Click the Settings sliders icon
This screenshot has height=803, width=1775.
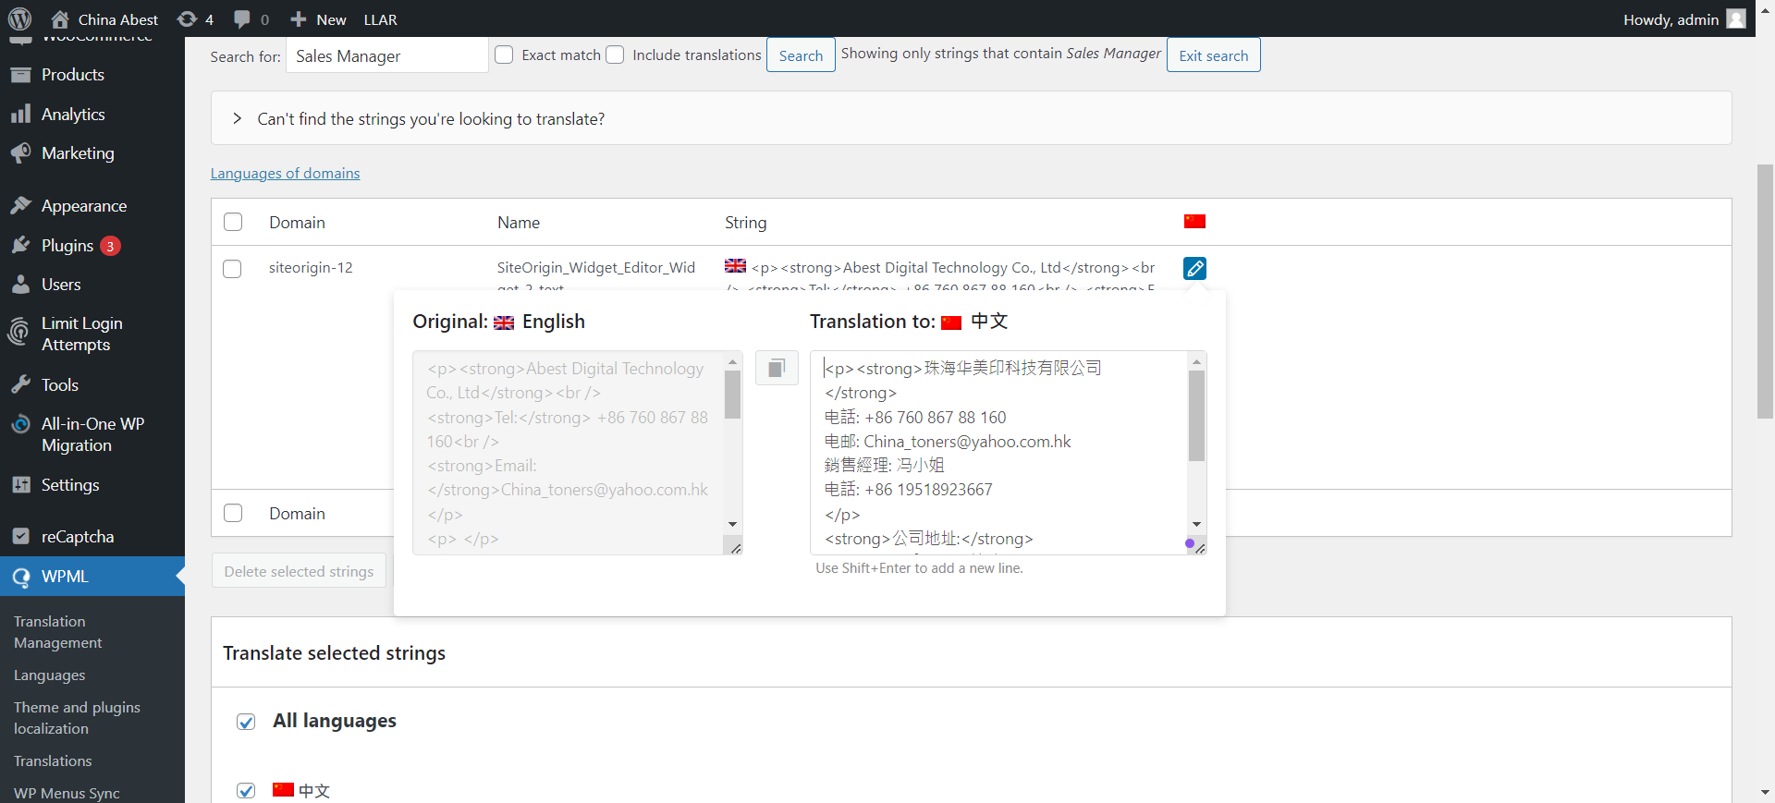point(21,485)
